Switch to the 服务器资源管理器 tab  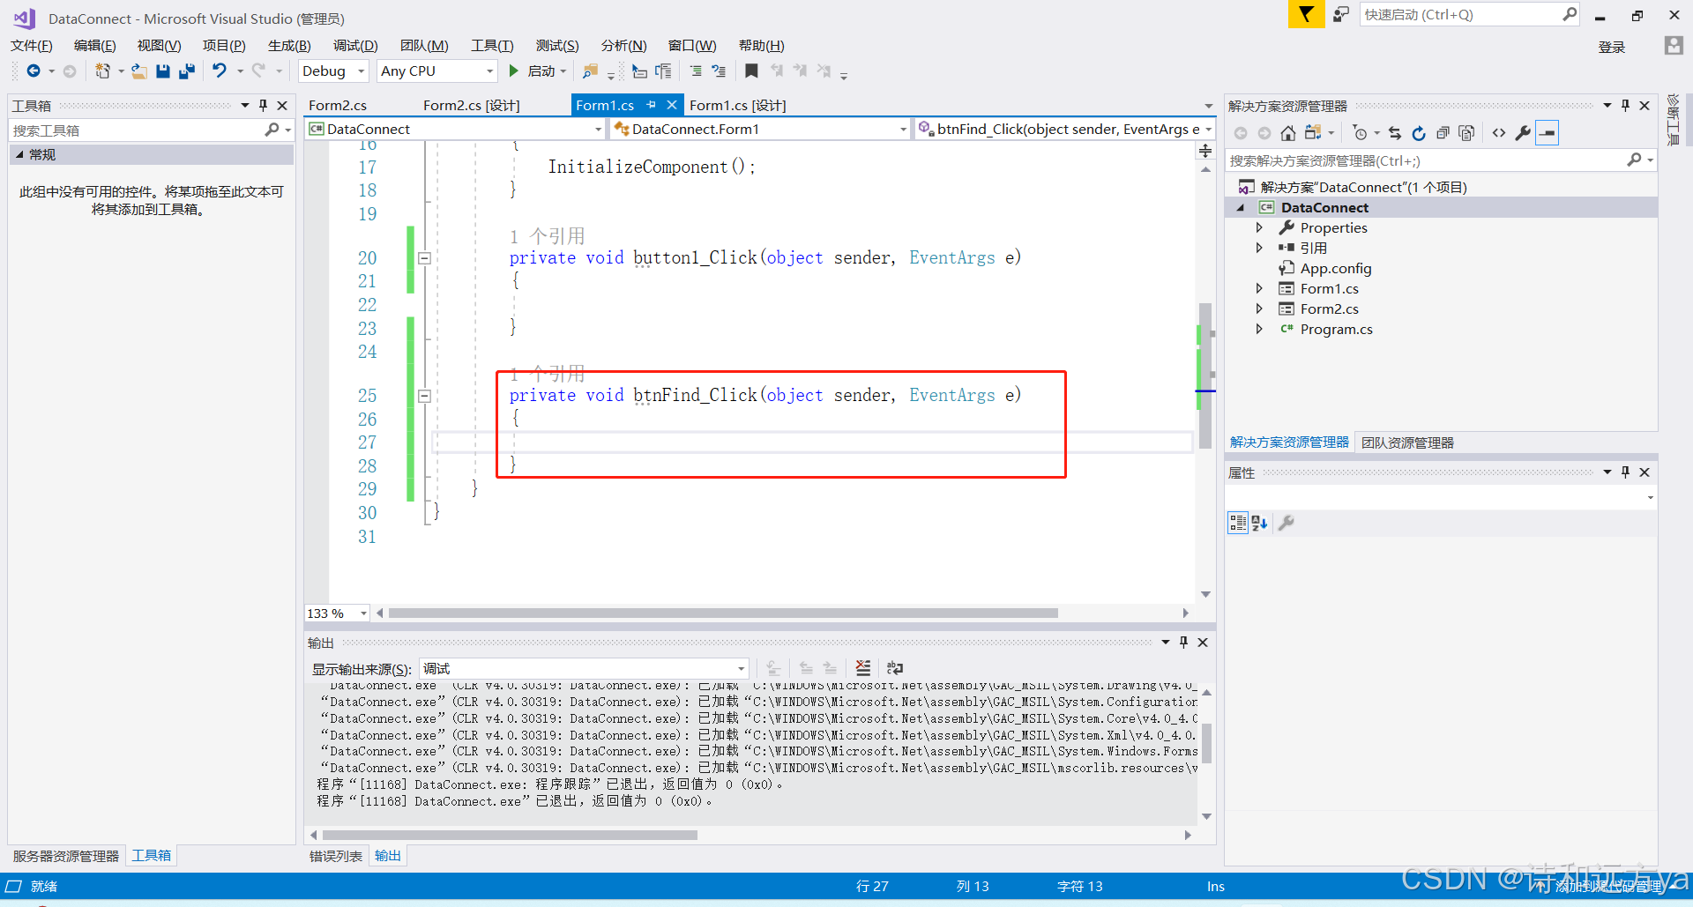point(66,856)
